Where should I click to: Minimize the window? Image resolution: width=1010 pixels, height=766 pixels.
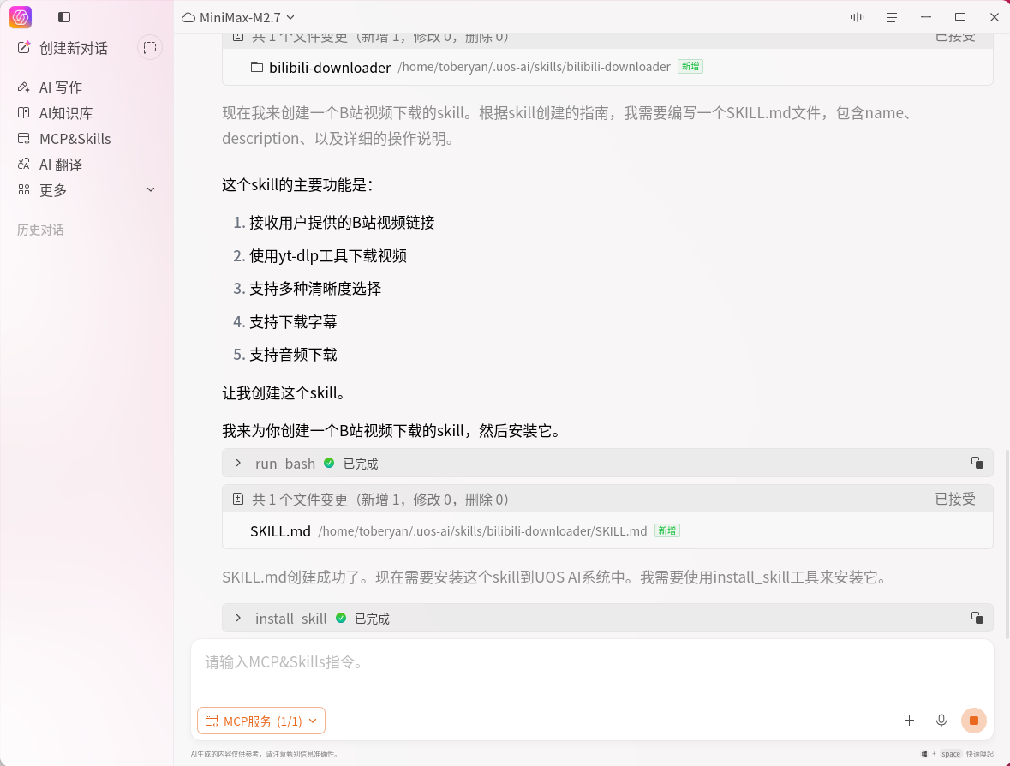[925, 17]
